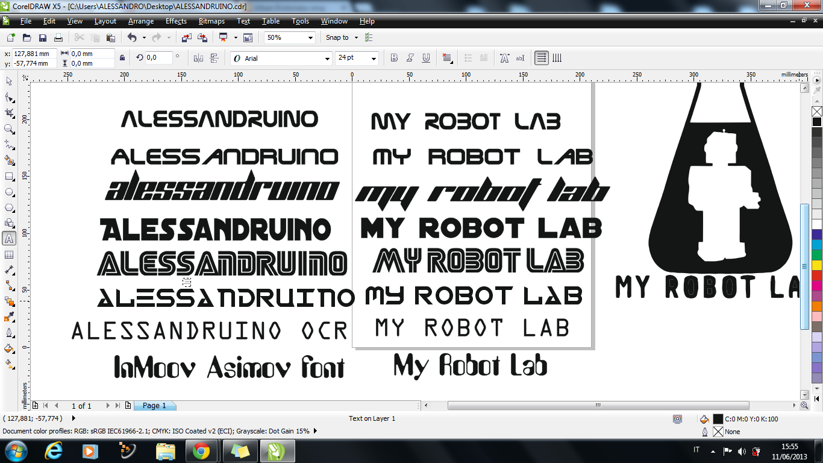This screenshot has height=463, width=823.
Task: Paste from clipboard icon
Action: (111, 37)
